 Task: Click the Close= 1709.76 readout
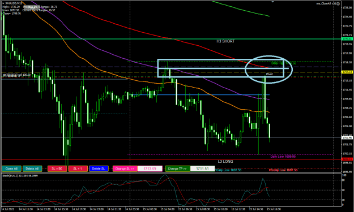11,14
